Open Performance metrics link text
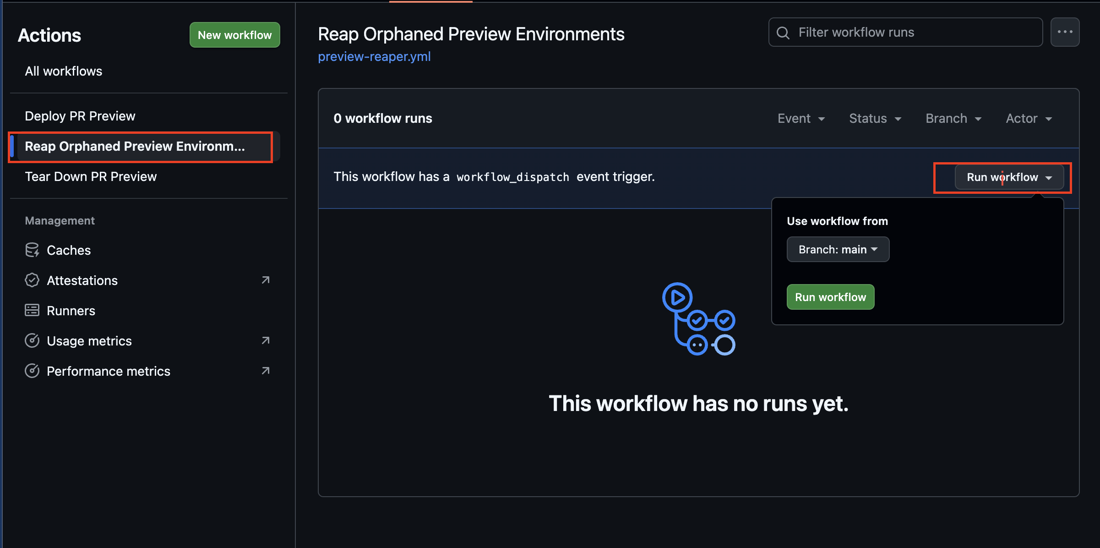This screenshot has width=1100, height=548. tap(109, 371)
